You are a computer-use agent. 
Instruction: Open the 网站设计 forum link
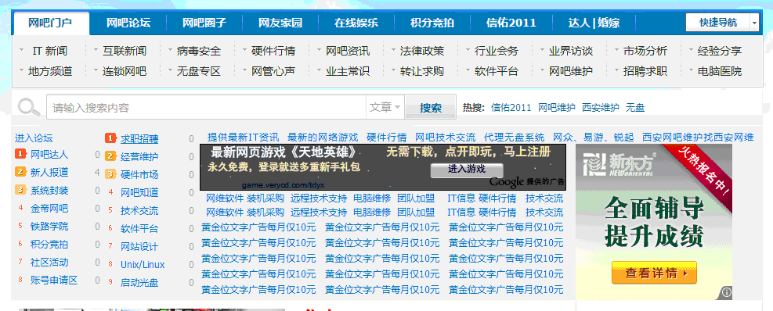coord(139,247)
